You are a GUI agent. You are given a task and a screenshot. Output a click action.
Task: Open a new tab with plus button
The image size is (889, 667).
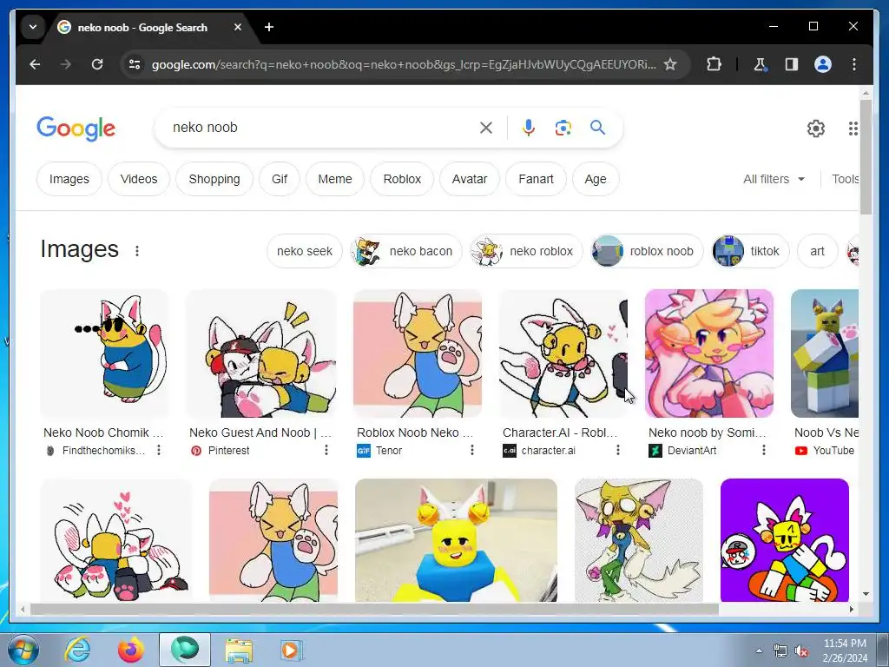point(269,27)
